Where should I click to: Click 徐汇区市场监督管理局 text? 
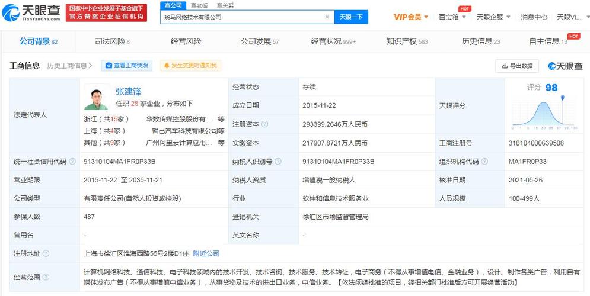click(x=335, y=217)
